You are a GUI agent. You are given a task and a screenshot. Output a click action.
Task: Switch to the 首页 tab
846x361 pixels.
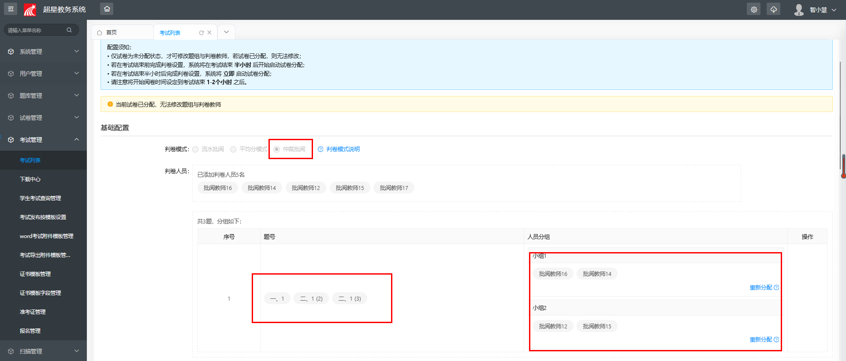111,33
